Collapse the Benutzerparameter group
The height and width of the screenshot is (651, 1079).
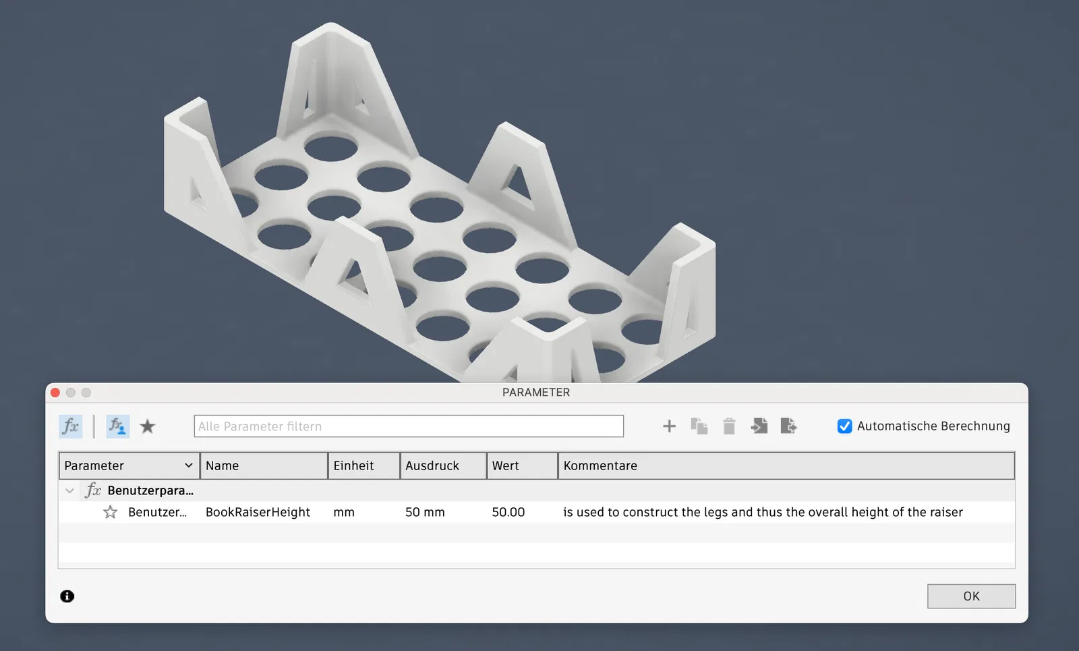click(x=69, y=490)
